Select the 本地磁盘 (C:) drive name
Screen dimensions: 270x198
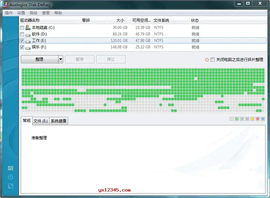click(x=43, y=28)
